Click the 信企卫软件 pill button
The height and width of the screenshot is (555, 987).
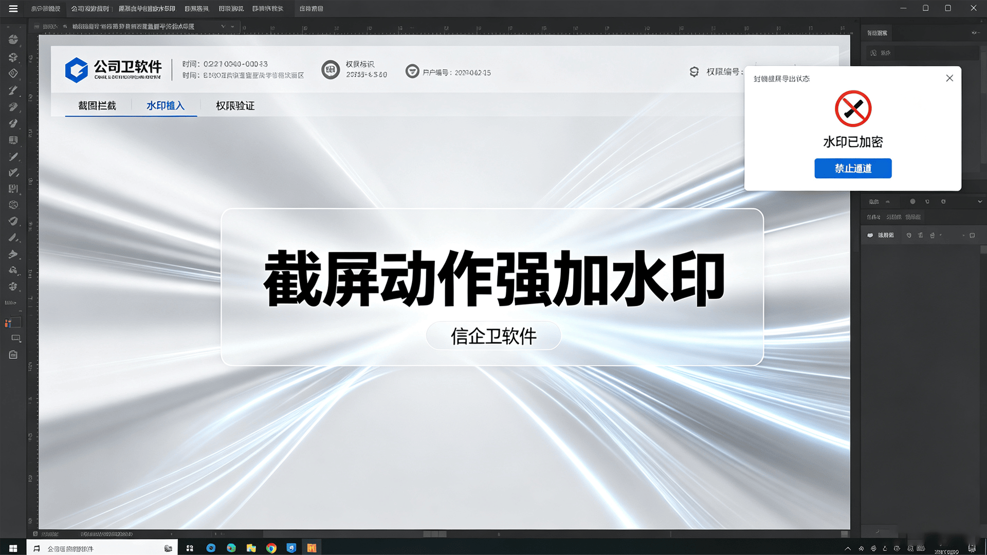pos(493,336)
